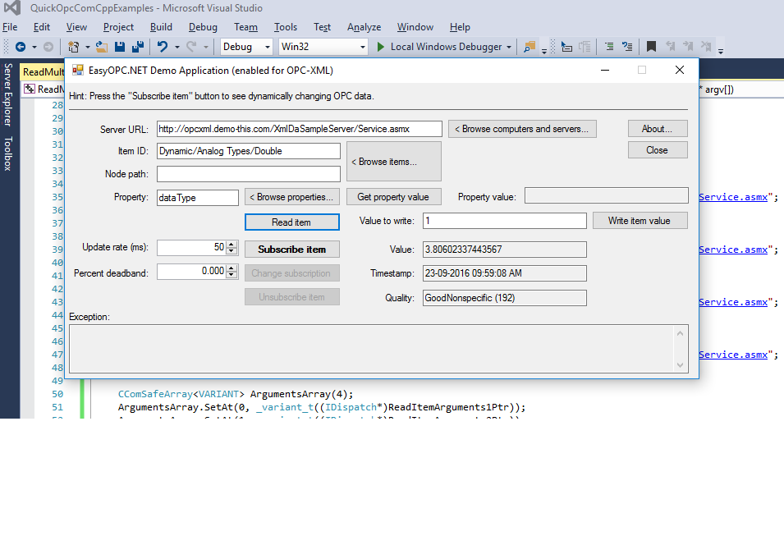Screen dimensions: 784x545
Task: Open the Win32 platform dropdown
Action: [x=323, y=47]
